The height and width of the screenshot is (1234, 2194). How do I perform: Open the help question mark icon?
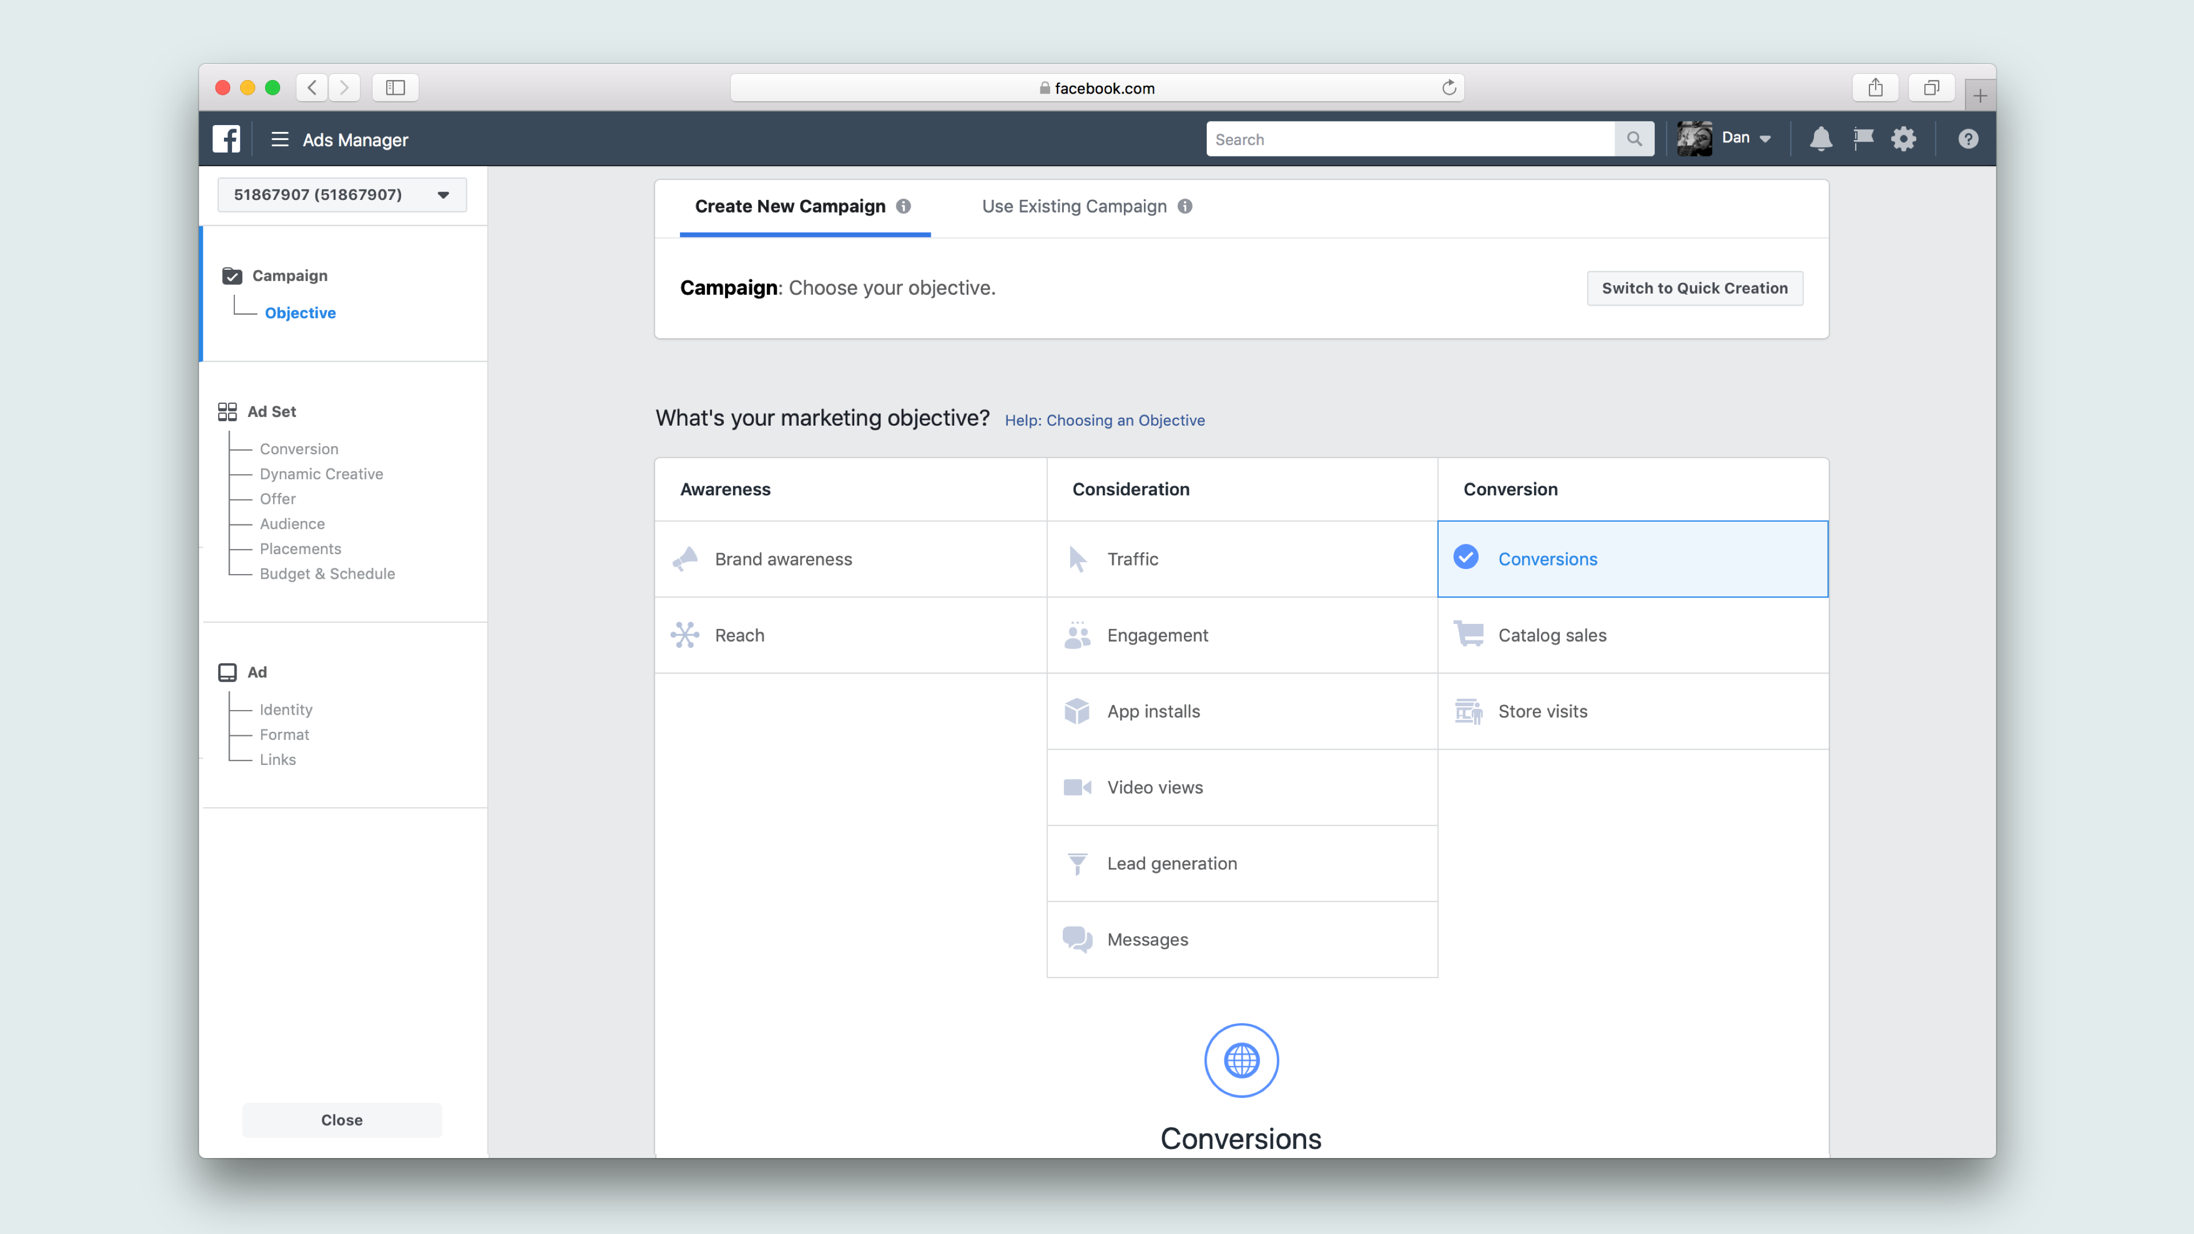tap(1968, 139)
